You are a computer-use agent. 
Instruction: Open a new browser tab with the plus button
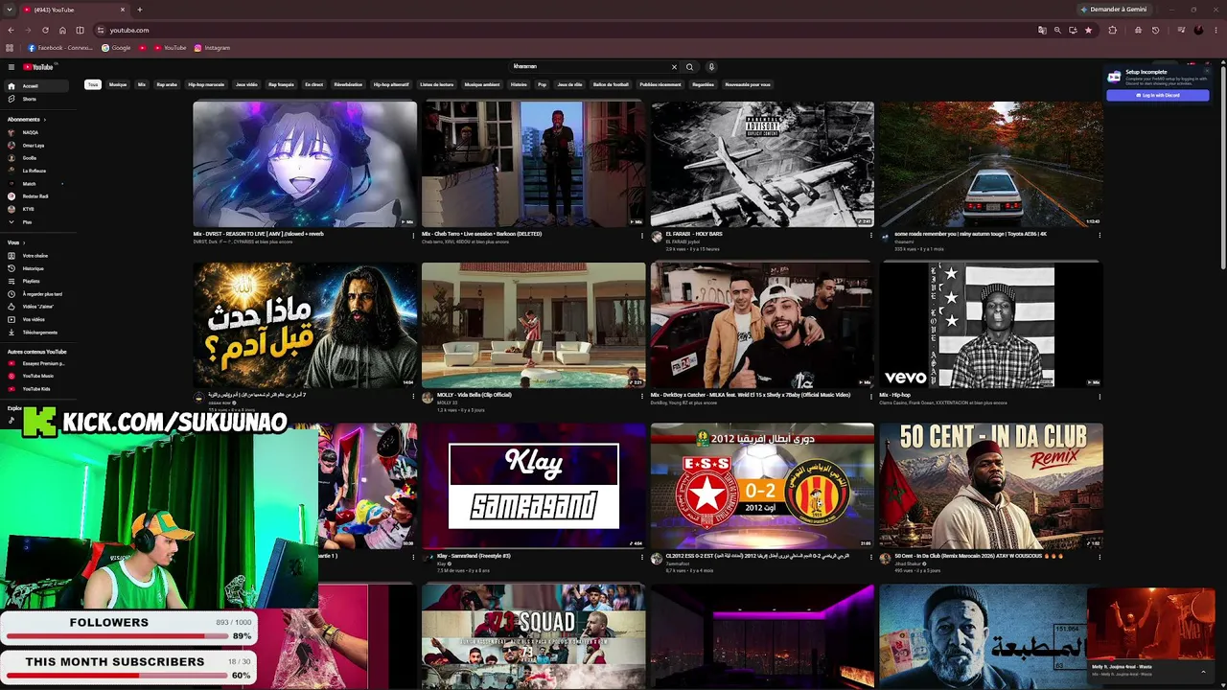coord(140,10)
